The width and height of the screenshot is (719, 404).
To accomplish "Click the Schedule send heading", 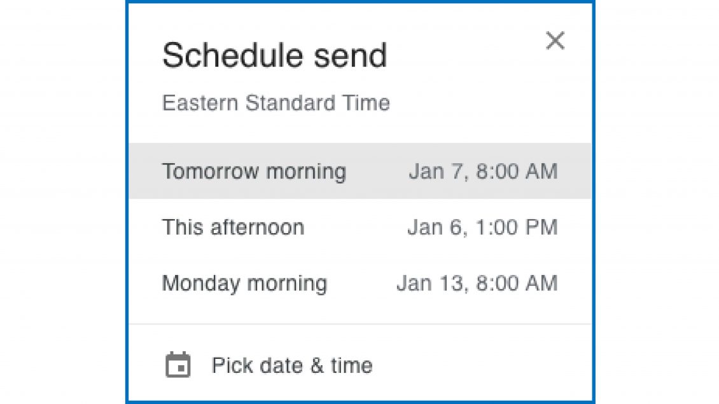I will click(x=275, y=55).
